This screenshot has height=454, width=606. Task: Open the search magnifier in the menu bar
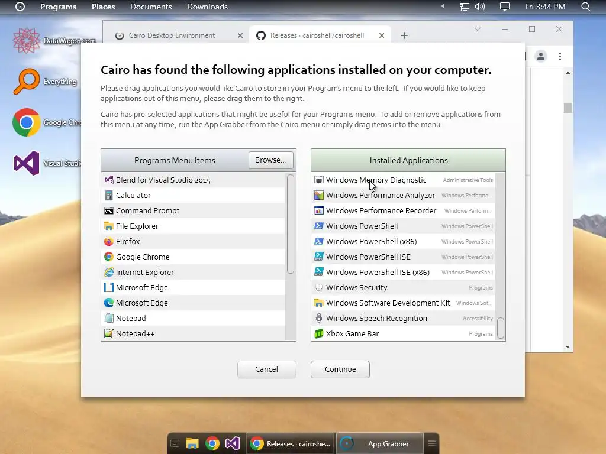click(x=586, y=7)
